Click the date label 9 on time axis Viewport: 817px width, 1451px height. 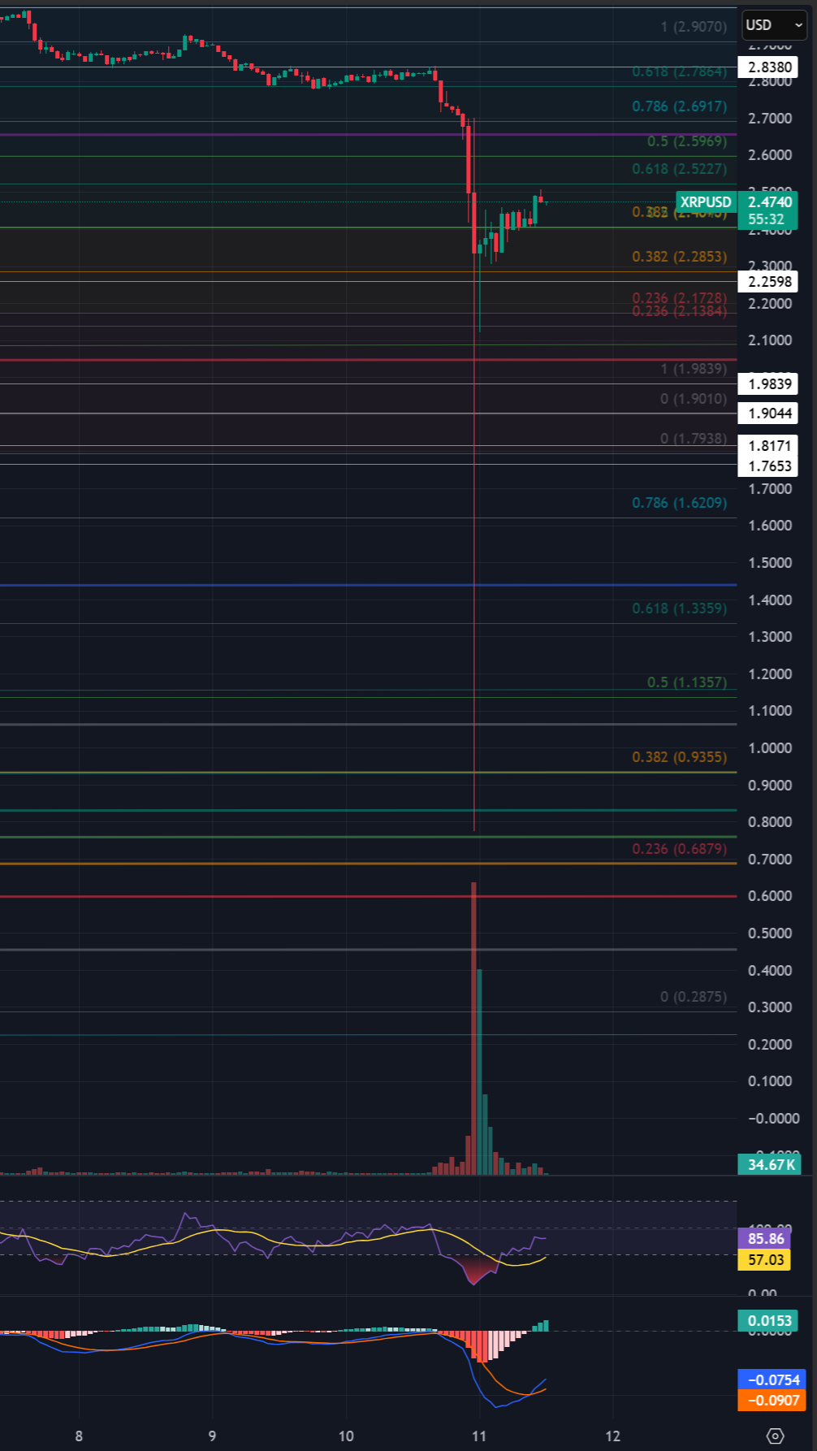pos(212,1436)
